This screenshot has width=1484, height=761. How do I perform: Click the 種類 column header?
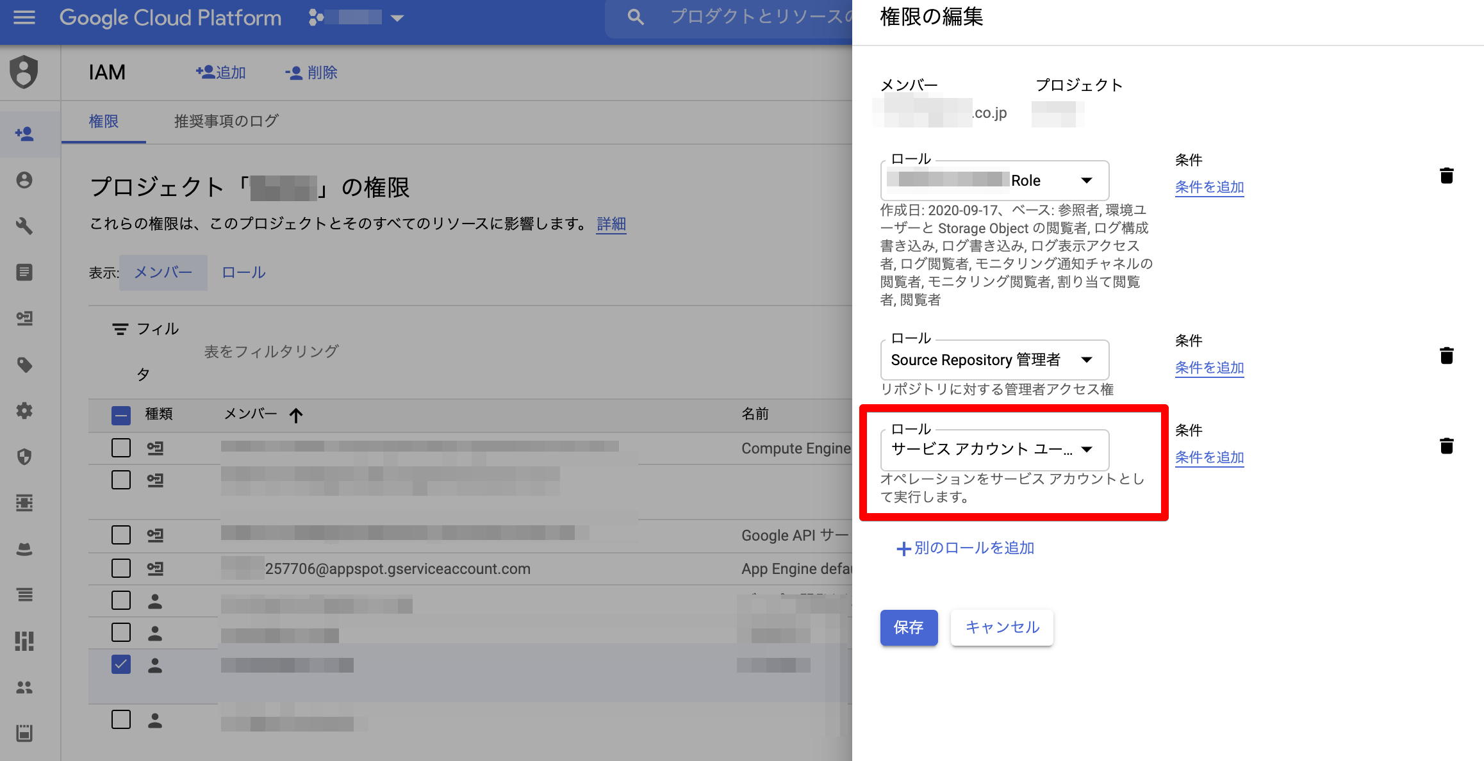pyautogui.click(x=159, y=414)
